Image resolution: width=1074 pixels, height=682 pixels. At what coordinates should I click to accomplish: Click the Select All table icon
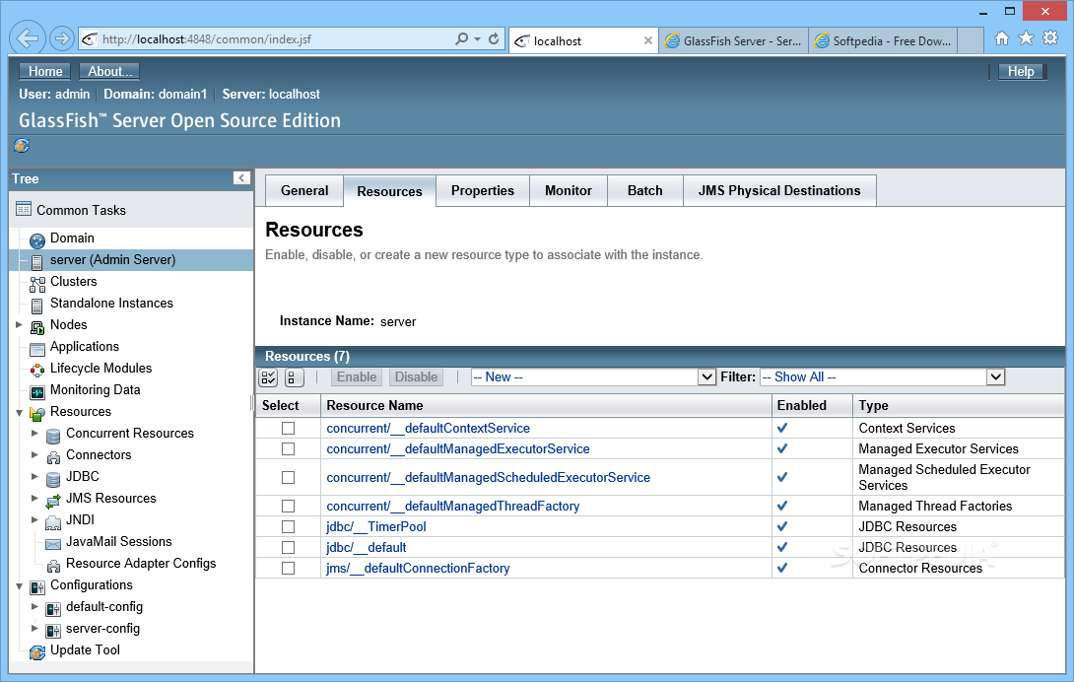268,377
